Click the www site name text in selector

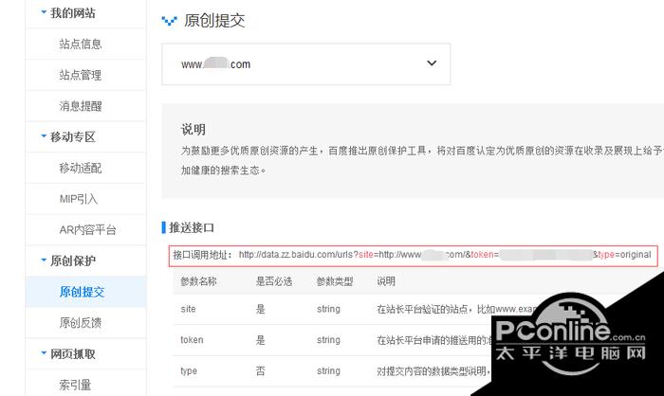pyautogui.click(x=215, y=64)
